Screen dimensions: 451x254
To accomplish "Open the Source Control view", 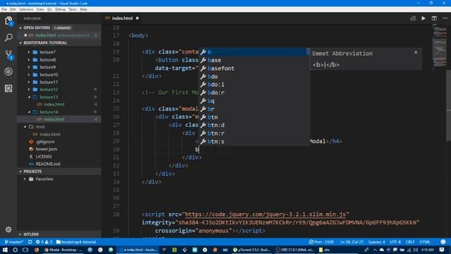I will [8, 54].
